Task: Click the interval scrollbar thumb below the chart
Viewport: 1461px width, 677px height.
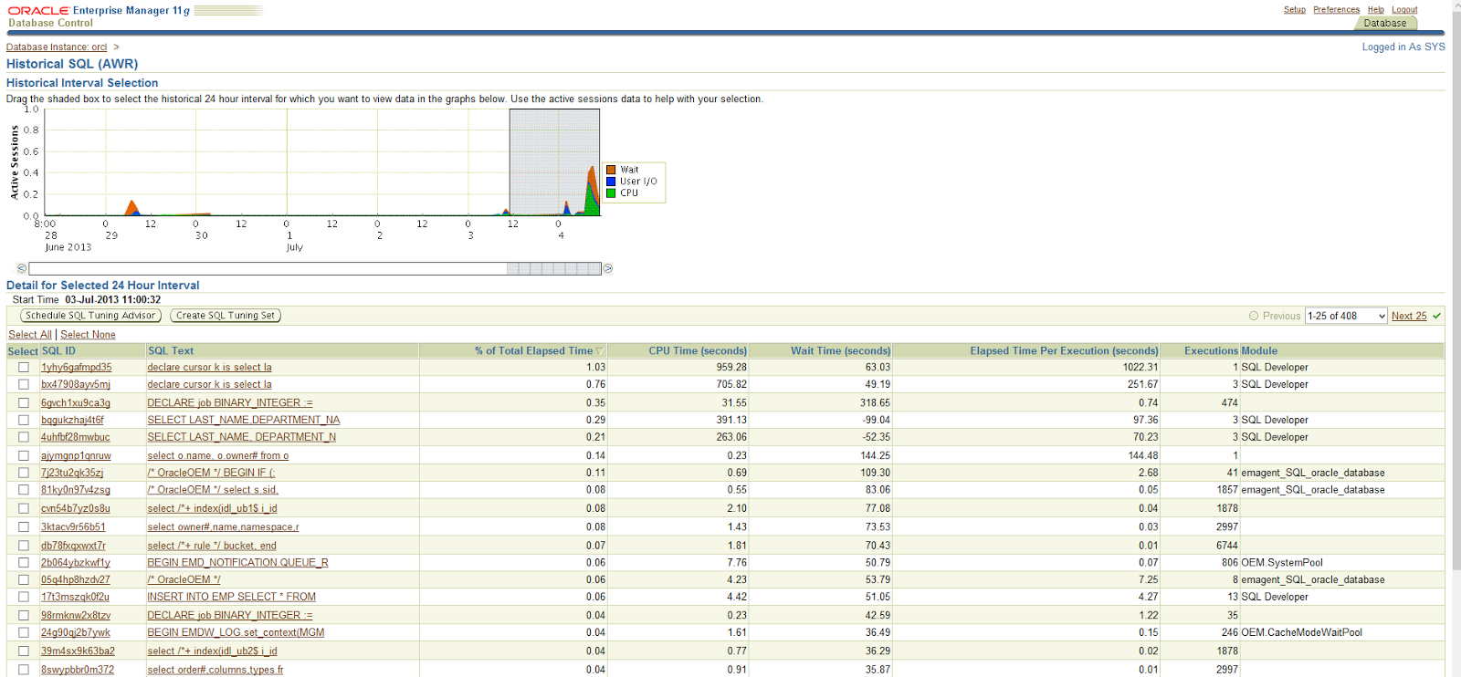Action: pyautogui.click(x=554, y=268)
